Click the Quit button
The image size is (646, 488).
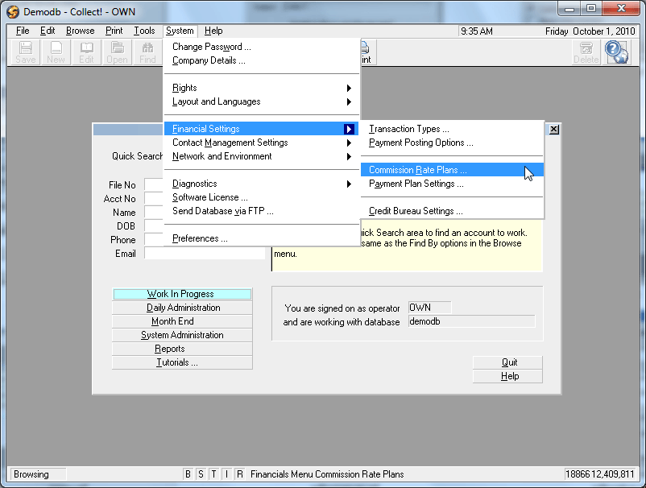click(507, 362)
